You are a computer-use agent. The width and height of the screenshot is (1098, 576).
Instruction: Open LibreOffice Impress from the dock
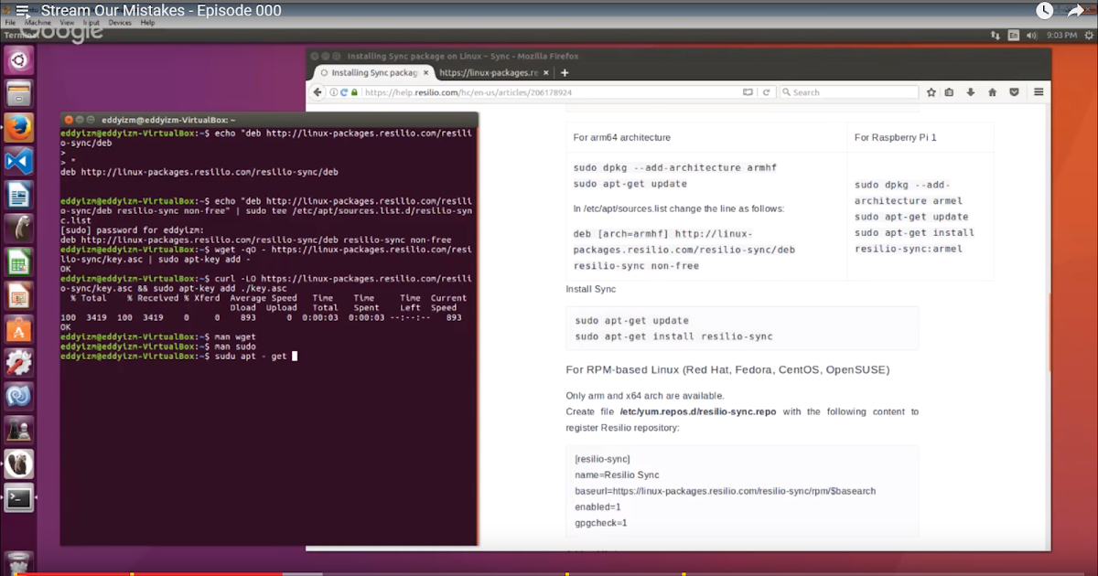click(x=18, y=295)
